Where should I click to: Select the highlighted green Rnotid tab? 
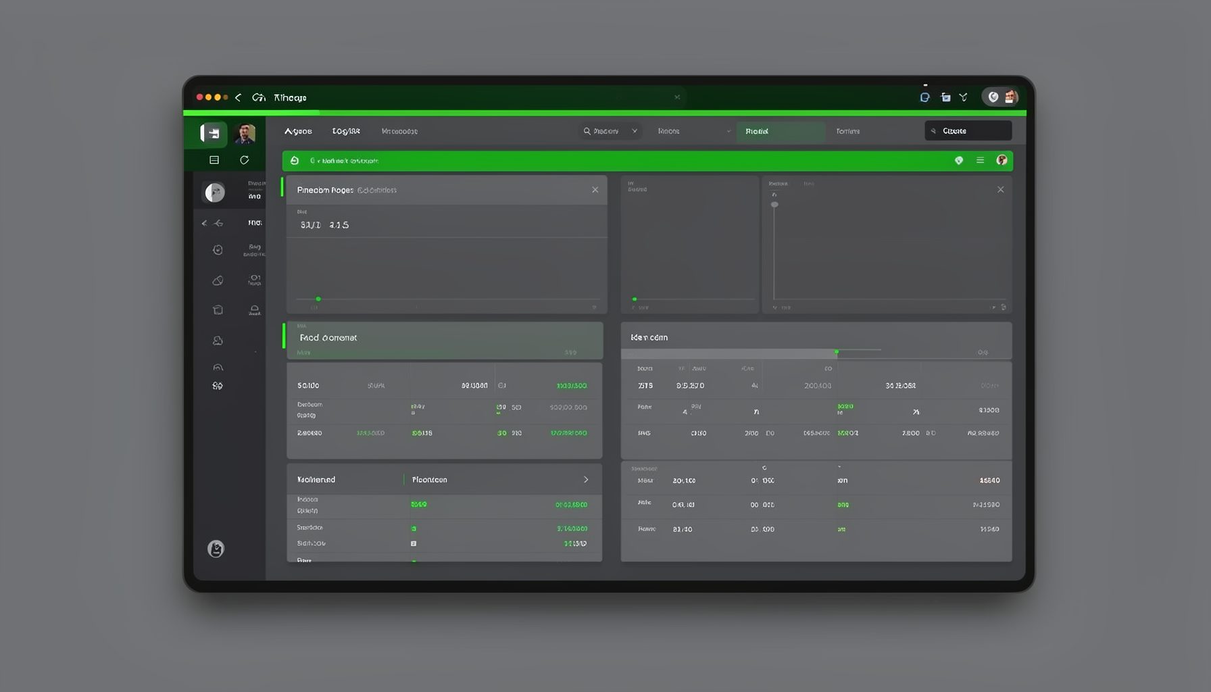click(x=781, y=131)
